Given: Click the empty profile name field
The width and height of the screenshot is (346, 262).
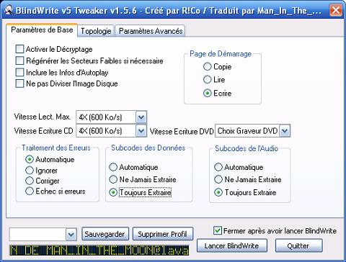Looking at the screenshot, I should tap(37, 235).
